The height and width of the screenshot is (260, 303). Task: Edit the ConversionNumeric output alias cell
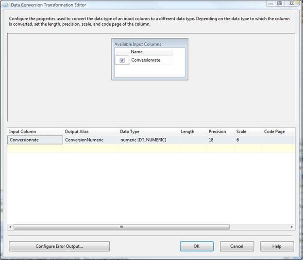[x=90, y=140]
